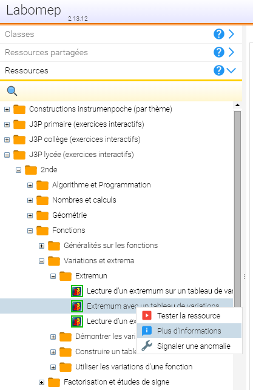Click J3P icon of Extremum avec un tableau
The width and height of the screenshot is (253, 390).
pos(77,306)
